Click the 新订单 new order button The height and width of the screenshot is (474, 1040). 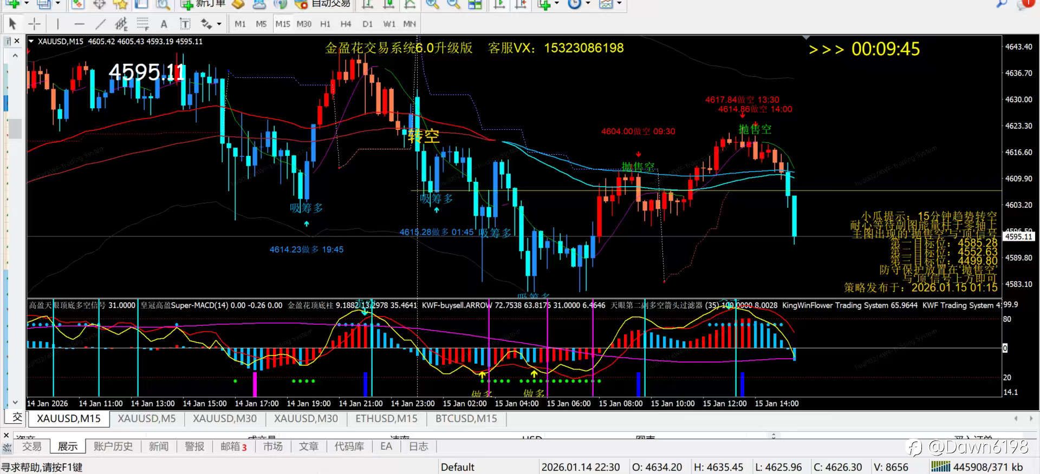point(204,4)
